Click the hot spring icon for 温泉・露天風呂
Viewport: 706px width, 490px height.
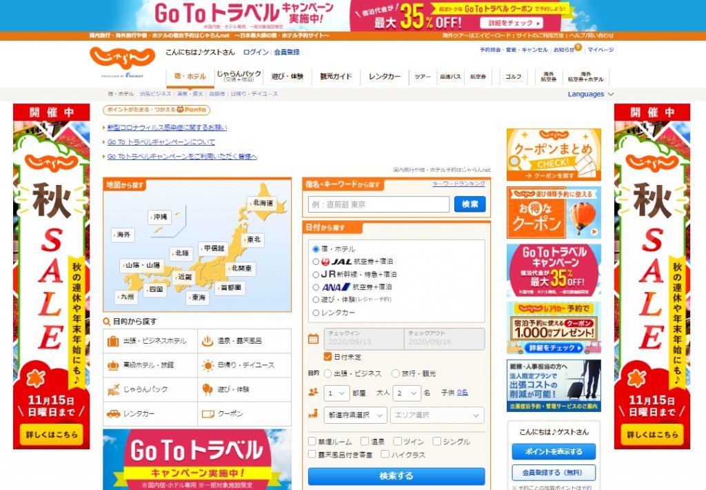[207, 341]
